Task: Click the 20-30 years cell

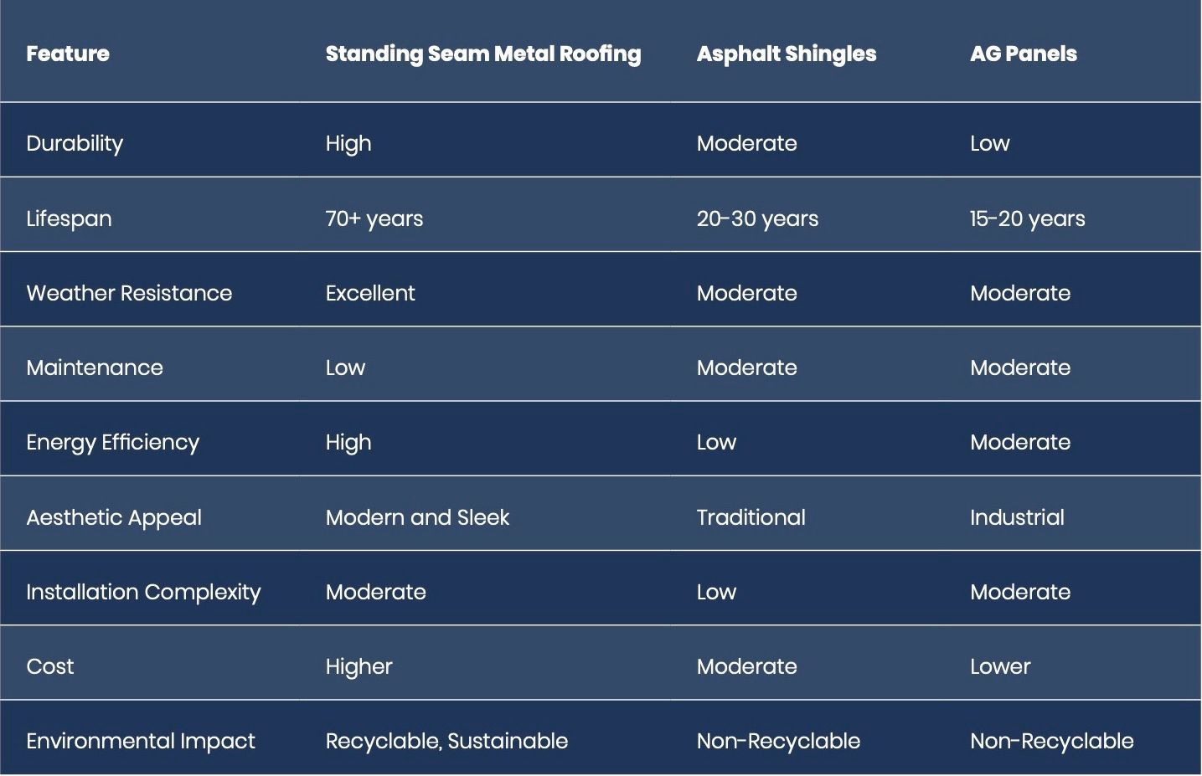Action: (x=757, y=219)
